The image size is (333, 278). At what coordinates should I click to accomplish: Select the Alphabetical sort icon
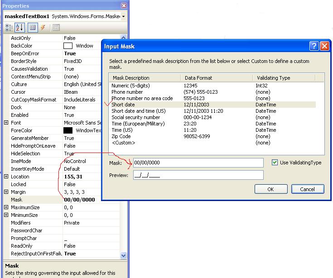[19, 28]
